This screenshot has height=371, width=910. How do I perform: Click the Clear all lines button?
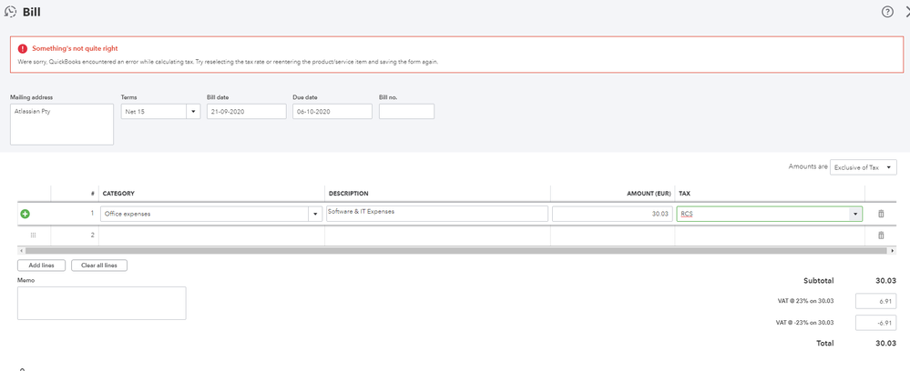click(x=99, y=266)
